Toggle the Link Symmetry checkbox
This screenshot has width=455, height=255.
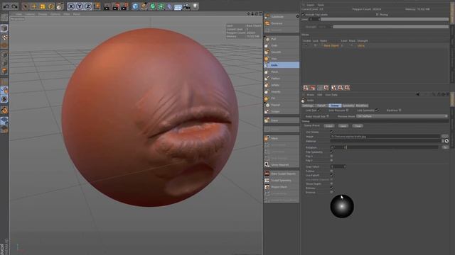377,110
